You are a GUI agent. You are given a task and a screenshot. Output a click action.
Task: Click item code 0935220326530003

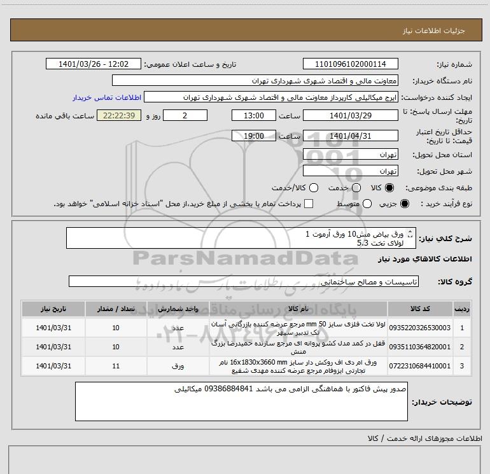(x=420, y=328)
